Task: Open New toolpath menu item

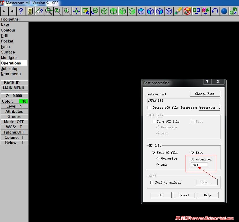Action: (x=5, y=25)
